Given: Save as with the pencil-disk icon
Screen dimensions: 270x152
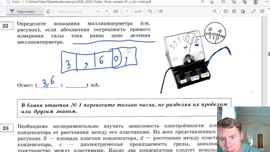Looking at the screenshot, I should pyautogui.click(x=243, y=11).
